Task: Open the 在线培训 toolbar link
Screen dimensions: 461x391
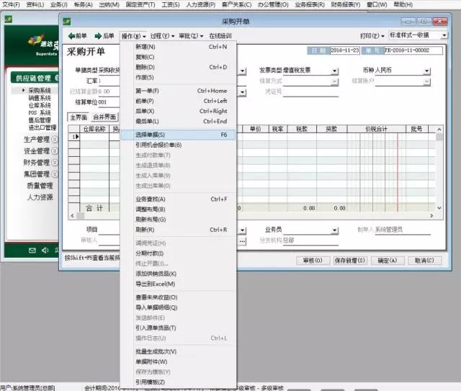Action: (220, 36)
